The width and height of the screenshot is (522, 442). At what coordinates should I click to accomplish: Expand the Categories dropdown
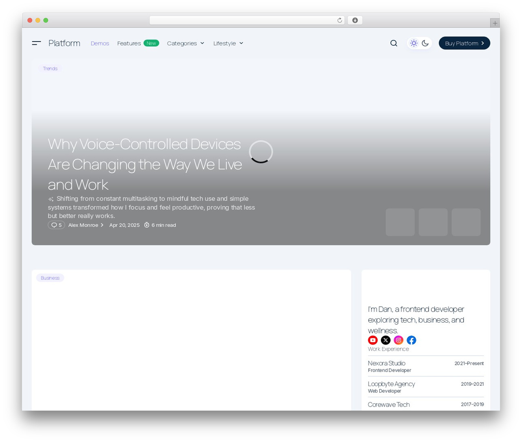point(186,43)
